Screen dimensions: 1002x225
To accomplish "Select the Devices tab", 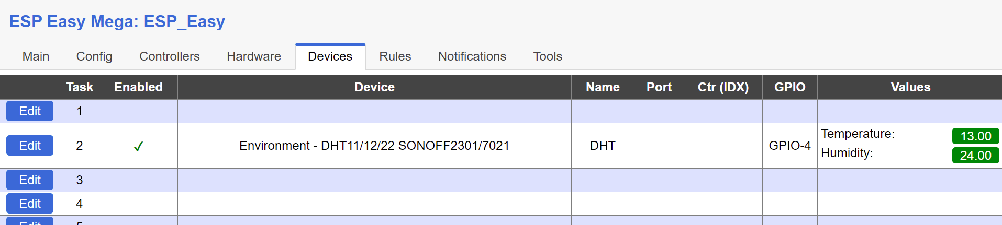I will [x=330, y=56].
